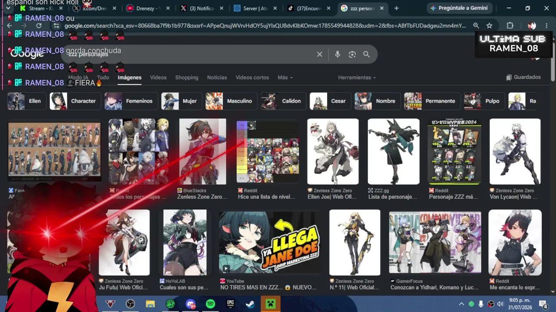Image resolution: width=556 pixels, height=312 pixels.
Task: Filter images by the Calidon chip
Action: [x=283, y=101]
